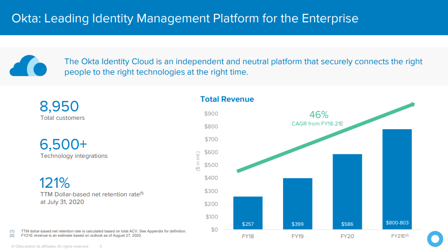The image size is (448, 251).
Task: Click the $0 y-axis label
Action: 214,230
